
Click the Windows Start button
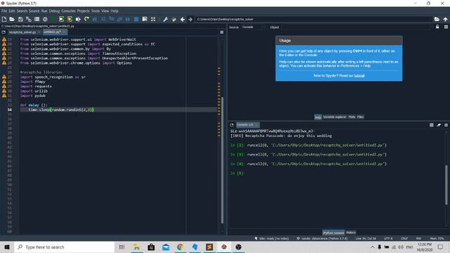point(7,247)
